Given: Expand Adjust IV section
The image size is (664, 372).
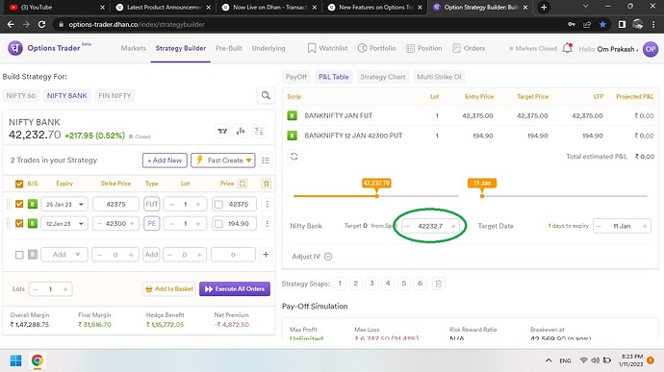Looking at the screenshot, I should (x=328, y=257).
